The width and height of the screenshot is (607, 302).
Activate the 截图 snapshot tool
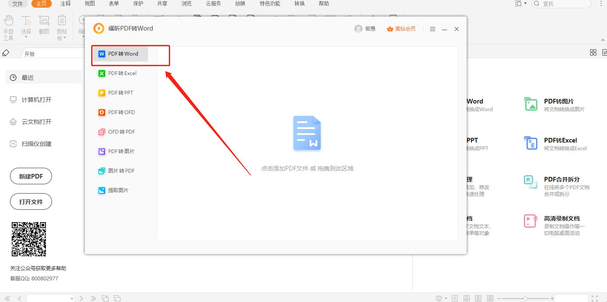click(44, 26)
